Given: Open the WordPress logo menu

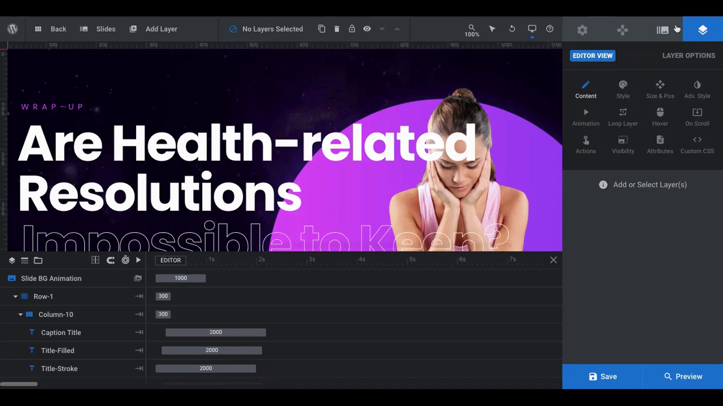Looking at the screenshot, I should 12,29.
